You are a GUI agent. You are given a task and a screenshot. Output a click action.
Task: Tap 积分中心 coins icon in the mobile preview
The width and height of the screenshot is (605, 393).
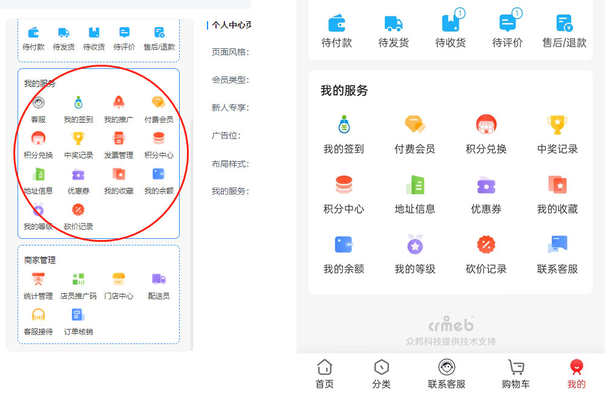[344, 184]
